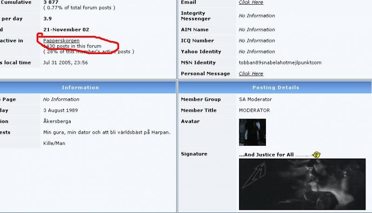
Task: Select gender text 'Kille/Man'
Action: (x=54, y=144)
